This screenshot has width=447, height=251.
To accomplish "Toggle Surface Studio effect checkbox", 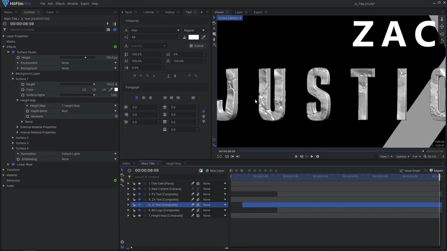I will click(13, 52).
